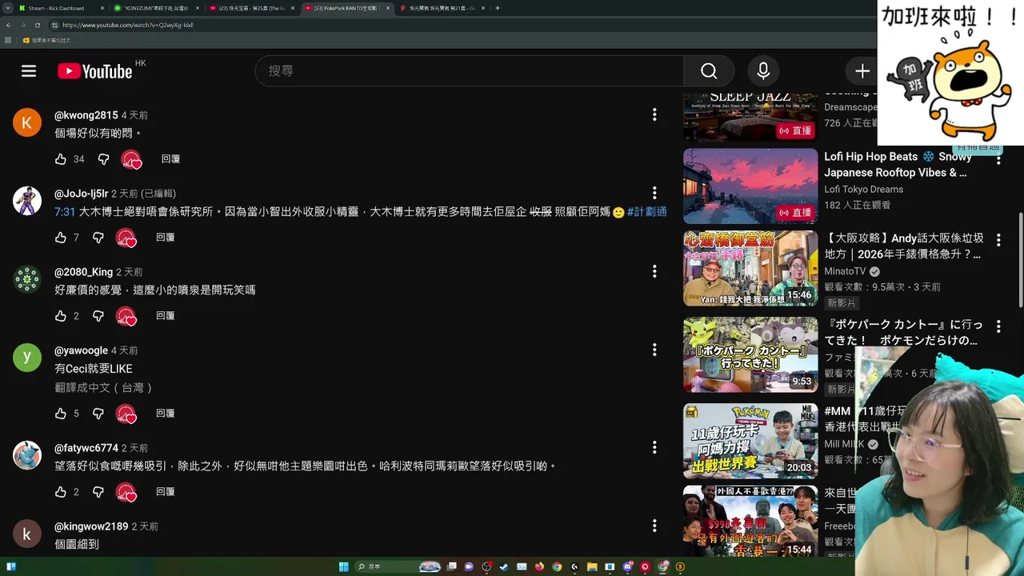Open @kwong2815 channel avatar

coord(27,122)
